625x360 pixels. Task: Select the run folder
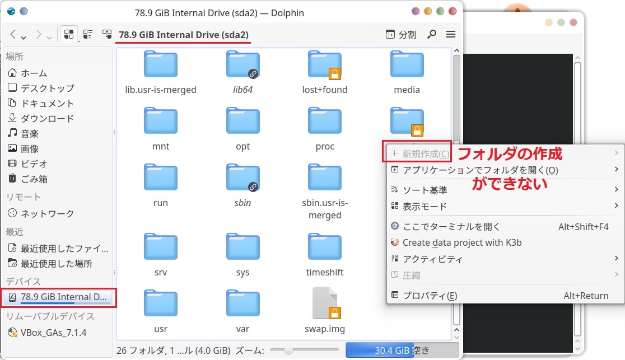point(161,185)
